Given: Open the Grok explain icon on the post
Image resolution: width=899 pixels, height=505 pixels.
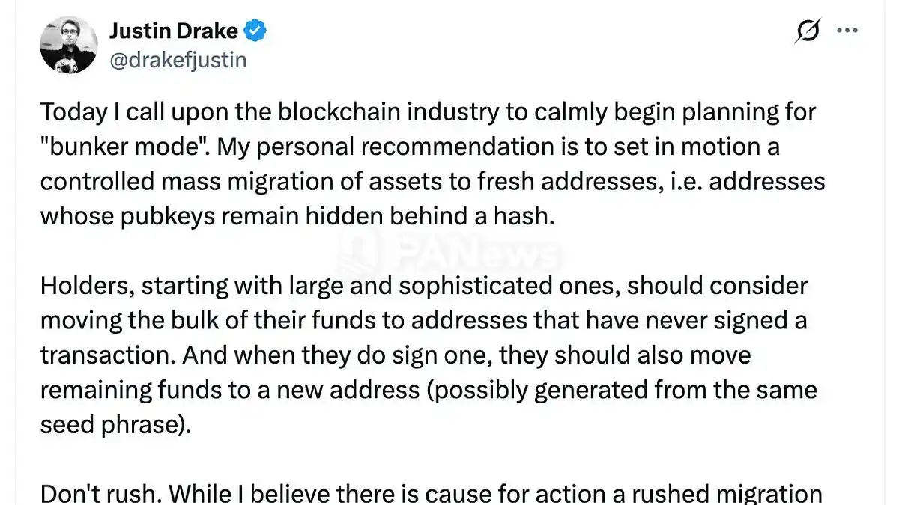Looking at the screenshot, I should 808,31.
